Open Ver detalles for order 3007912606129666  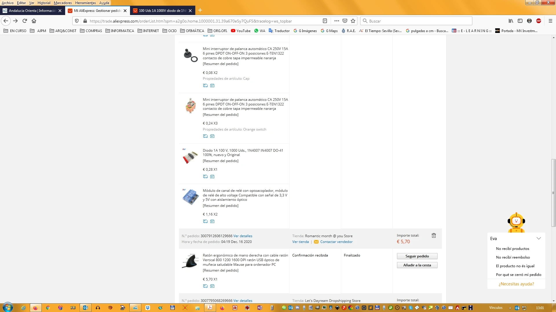(x=242, y=236)
